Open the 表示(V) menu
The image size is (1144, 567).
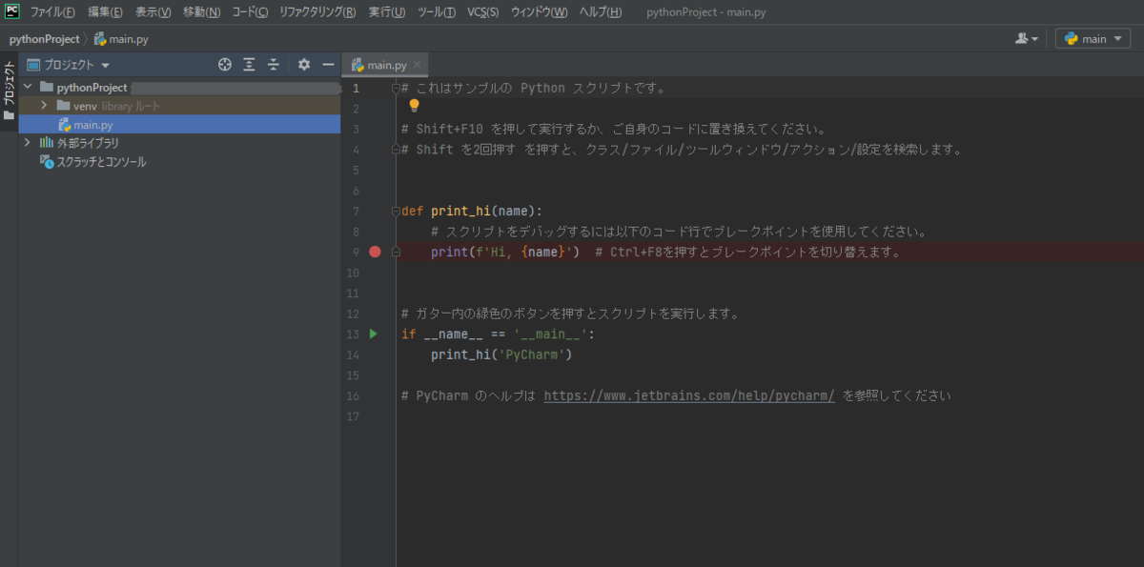[153, 12]
